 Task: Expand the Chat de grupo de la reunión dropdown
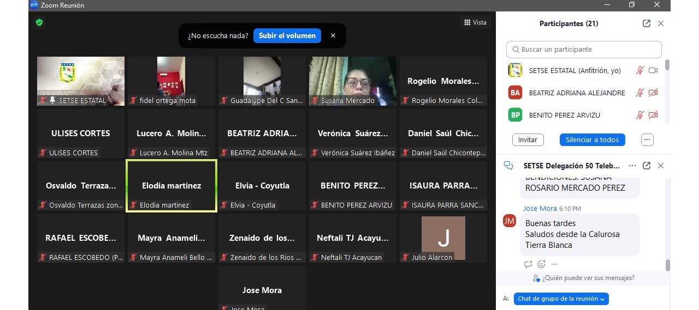561,299
